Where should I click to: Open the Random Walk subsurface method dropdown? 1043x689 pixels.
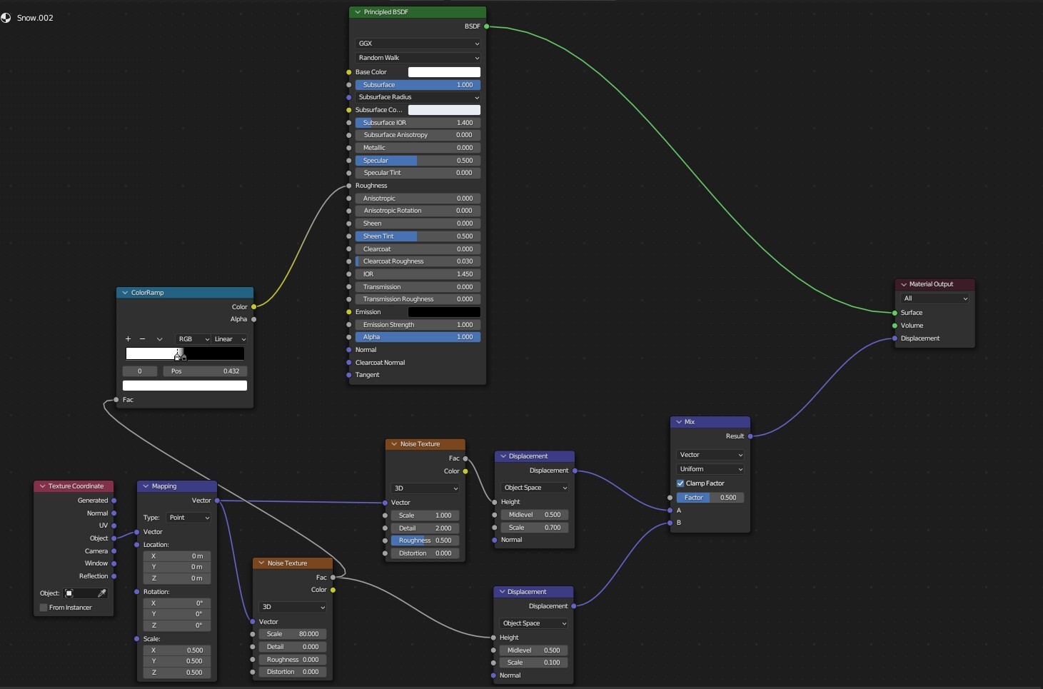[418, 58]
